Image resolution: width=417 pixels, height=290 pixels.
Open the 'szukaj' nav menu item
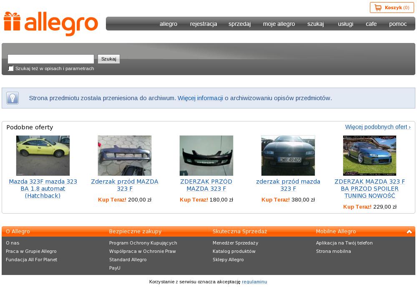coord(316,24)
